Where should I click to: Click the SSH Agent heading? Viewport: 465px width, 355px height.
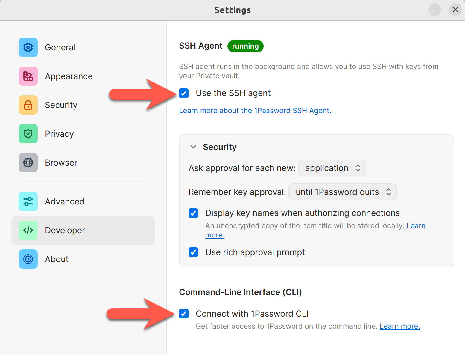tap(200, 46)
